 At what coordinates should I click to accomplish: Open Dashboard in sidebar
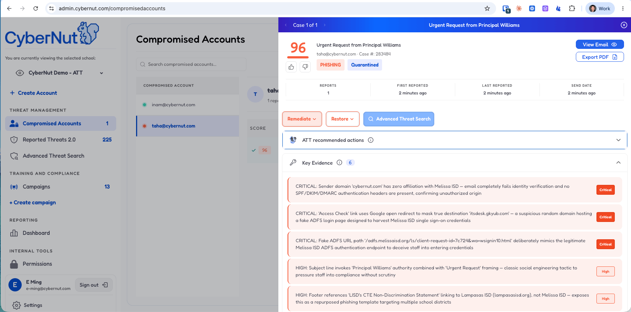(x=61, y=233)
